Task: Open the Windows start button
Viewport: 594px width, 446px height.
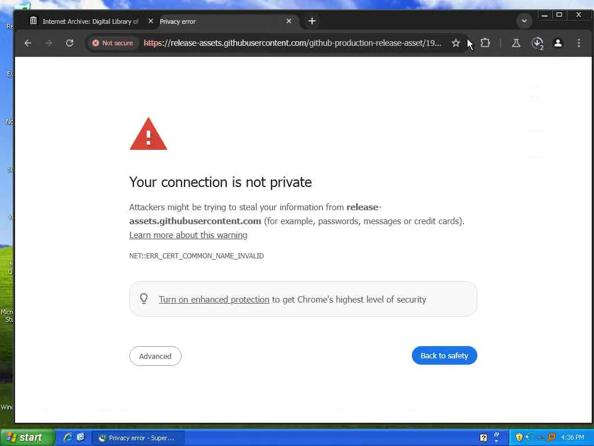Action: point(27,438)
